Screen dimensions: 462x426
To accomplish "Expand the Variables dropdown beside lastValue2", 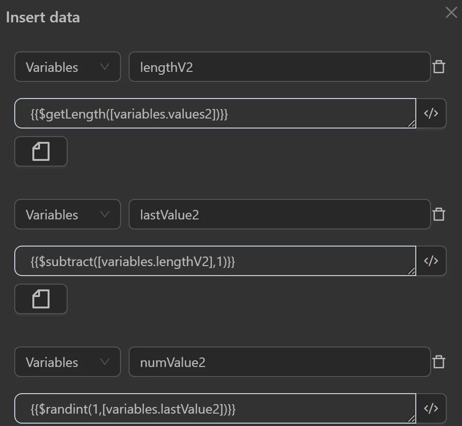I will click(x=67, y=215).
